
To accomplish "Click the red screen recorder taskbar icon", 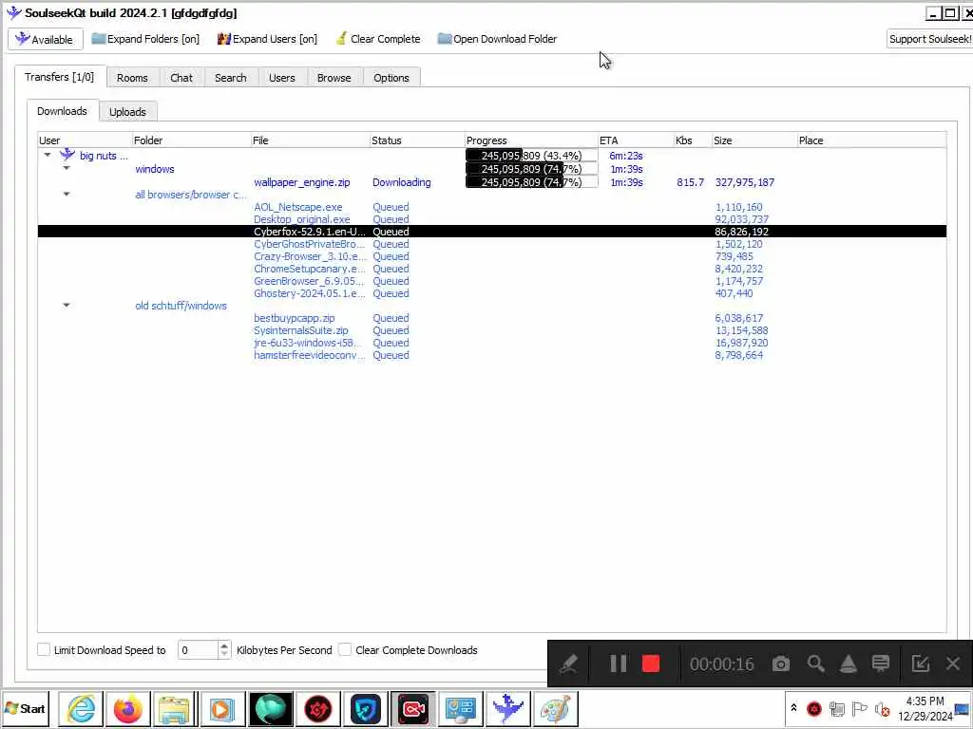I will pos(412,708).
